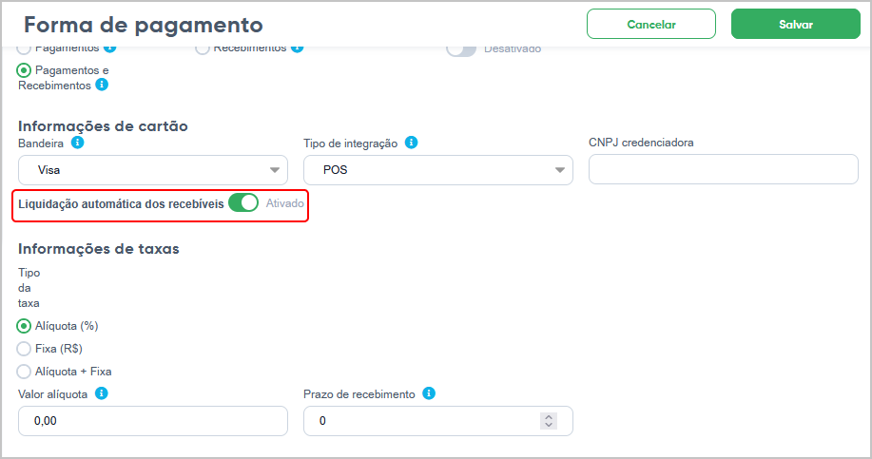The height and width of the screenshot is (459, 872).
Task: Click info icon beside Prazo de recebimento
Action: 429,393
